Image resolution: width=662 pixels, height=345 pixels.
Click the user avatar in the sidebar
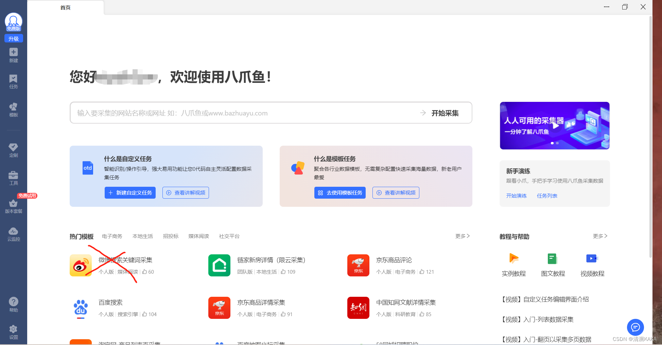pos(14,22)
